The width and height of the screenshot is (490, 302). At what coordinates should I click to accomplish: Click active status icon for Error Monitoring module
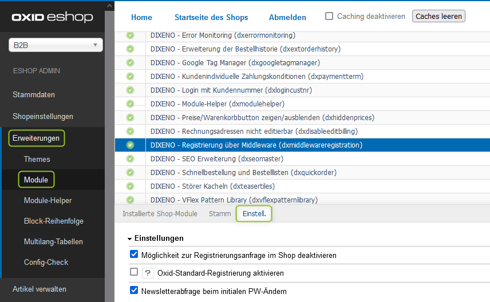pos(131,35)
